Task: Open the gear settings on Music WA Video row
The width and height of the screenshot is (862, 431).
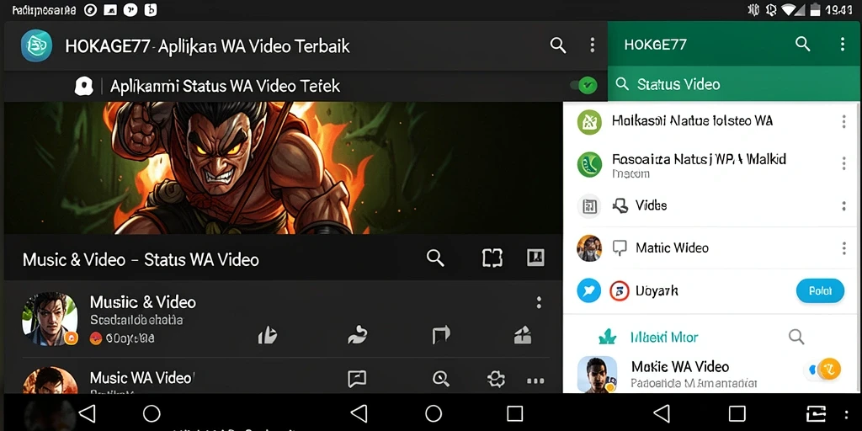Action: pyautogui.click(x=497, y=379)
